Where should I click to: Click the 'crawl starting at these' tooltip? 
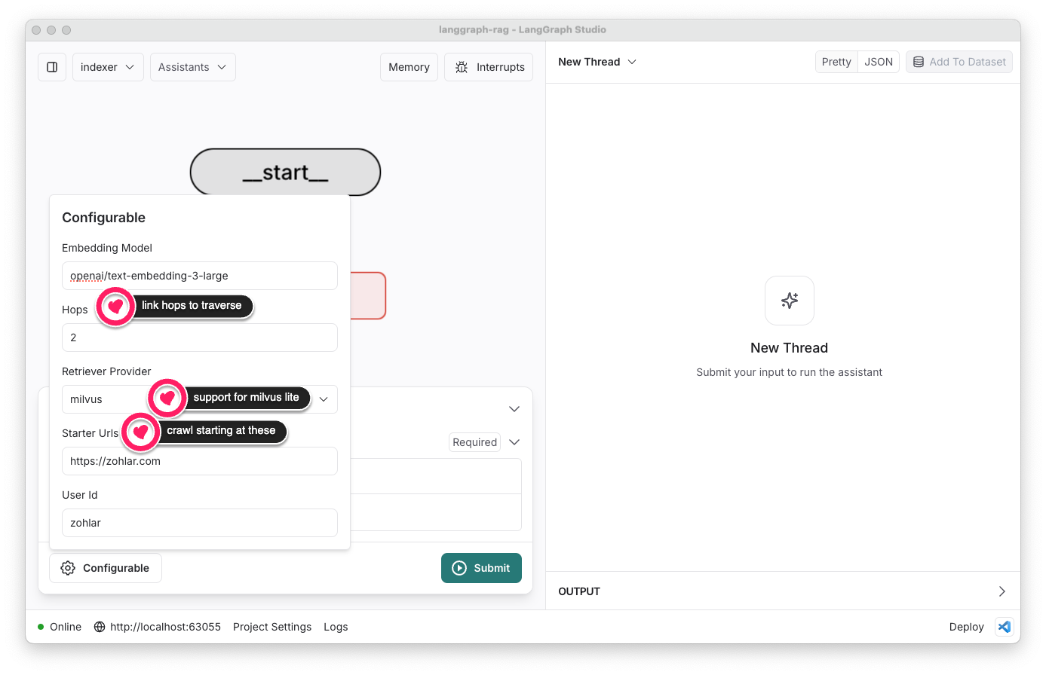pyautogui.click(x=221, y=431)
